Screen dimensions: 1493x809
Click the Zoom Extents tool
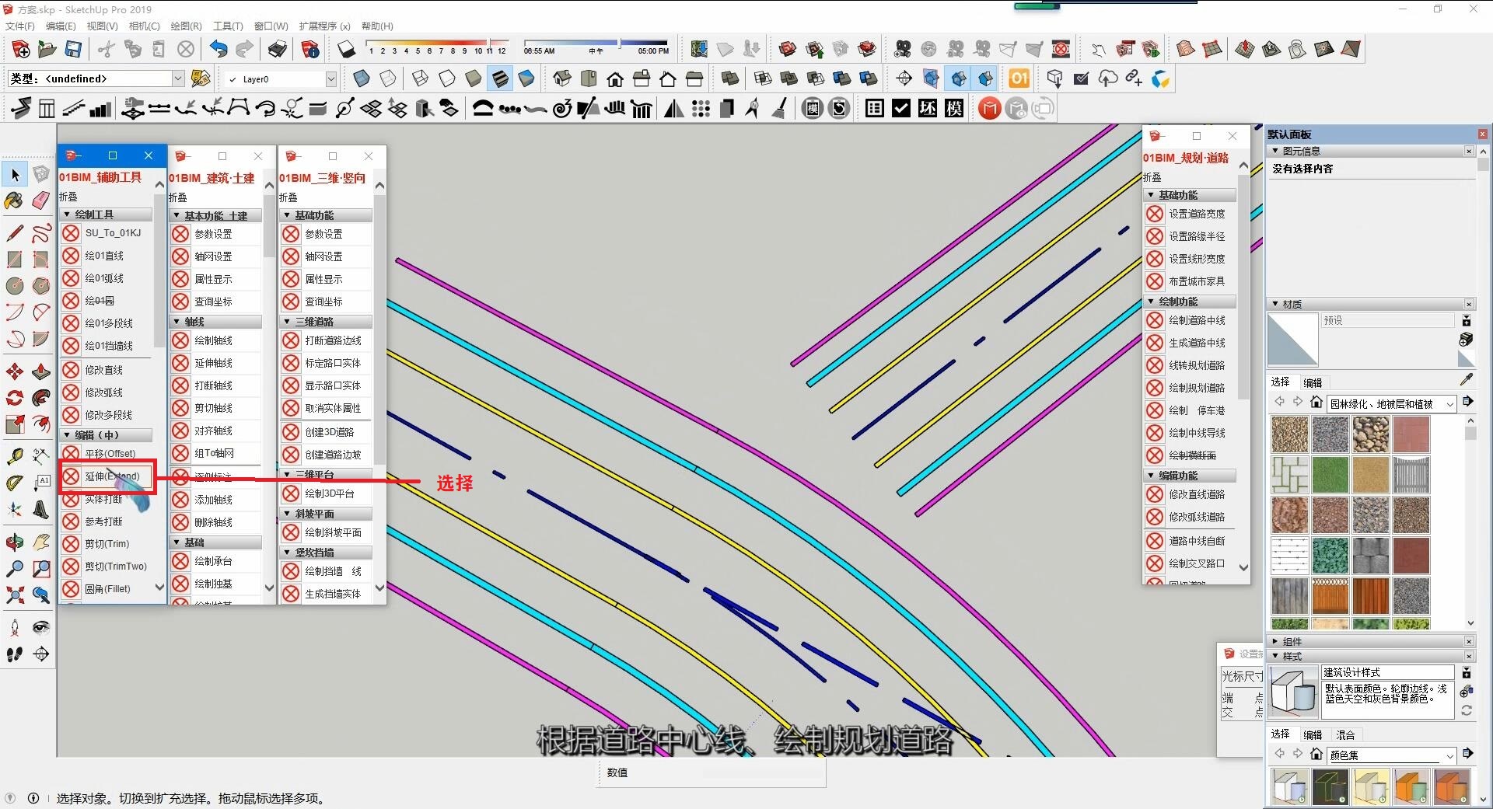pyautogui.click(x=15, y=595)
